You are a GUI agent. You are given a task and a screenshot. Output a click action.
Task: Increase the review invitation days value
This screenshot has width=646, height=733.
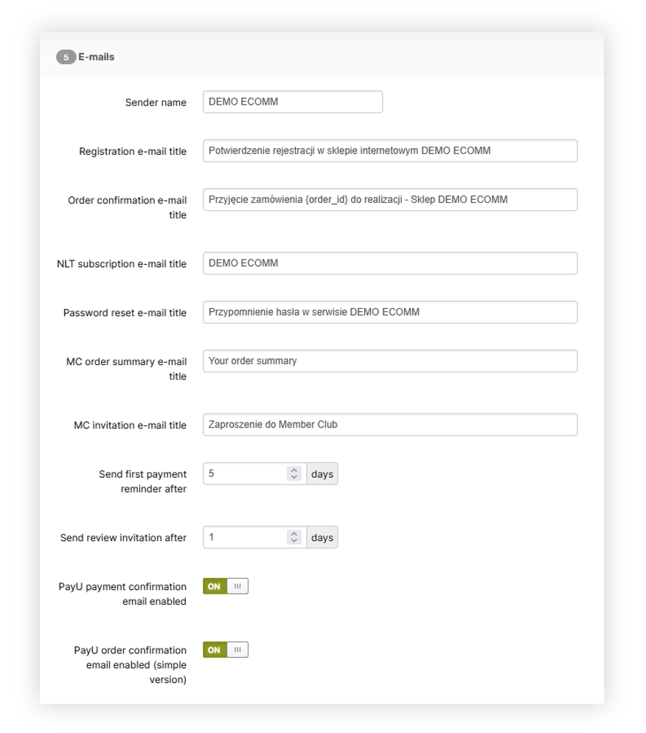point(294,533)
